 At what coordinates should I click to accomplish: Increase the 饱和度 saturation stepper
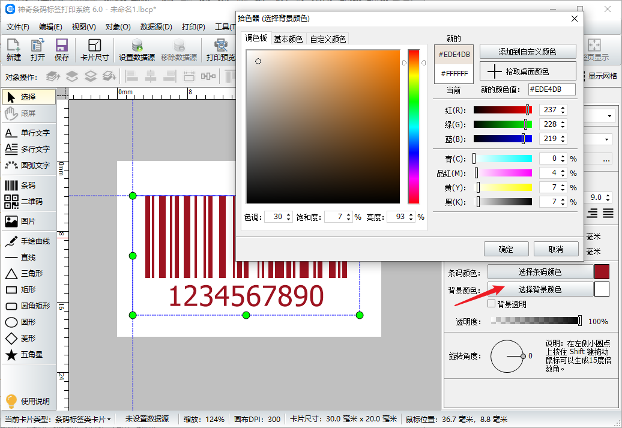348,214
